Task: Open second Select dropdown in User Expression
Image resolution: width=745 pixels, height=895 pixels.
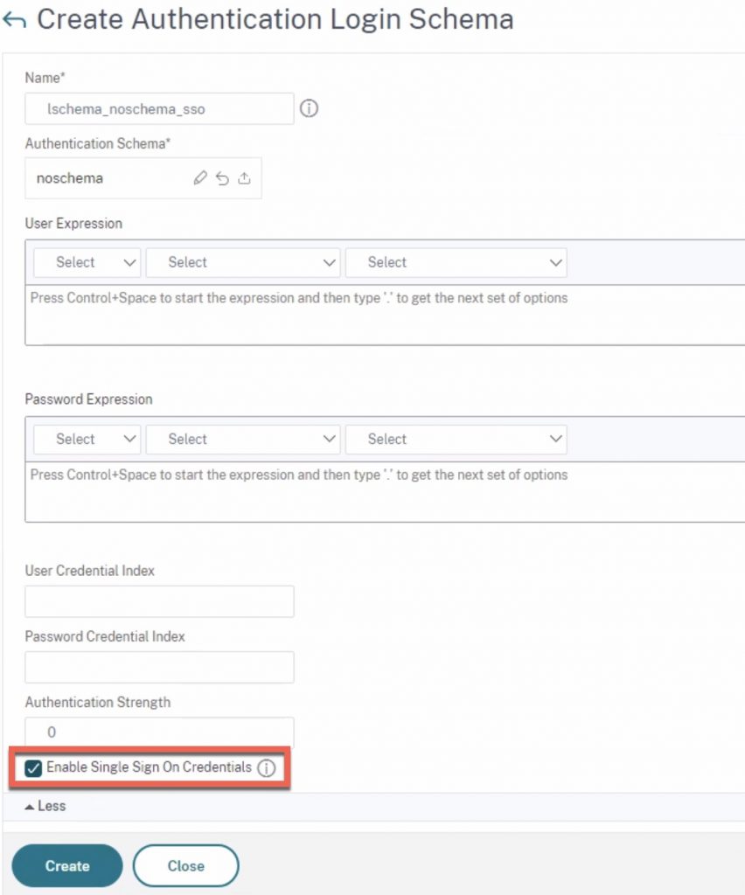Action: [x=243, y=262]
